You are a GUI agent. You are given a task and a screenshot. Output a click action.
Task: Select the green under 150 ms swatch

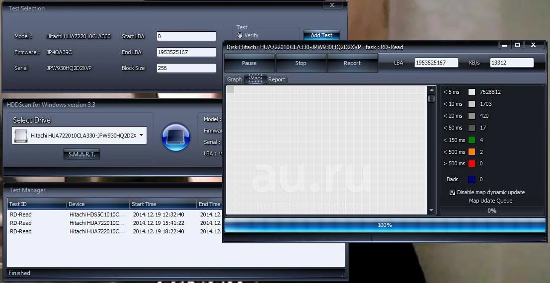click(472, 140)
